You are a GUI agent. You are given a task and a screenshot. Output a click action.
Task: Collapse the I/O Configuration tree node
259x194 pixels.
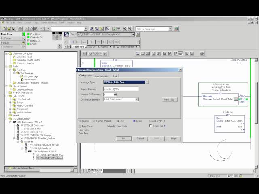[x=6, y=119]
